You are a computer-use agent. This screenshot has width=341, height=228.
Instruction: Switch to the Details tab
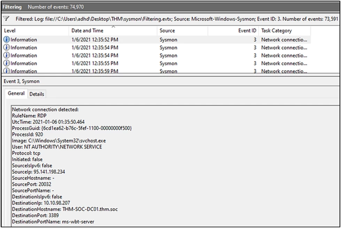pos(37,94)
